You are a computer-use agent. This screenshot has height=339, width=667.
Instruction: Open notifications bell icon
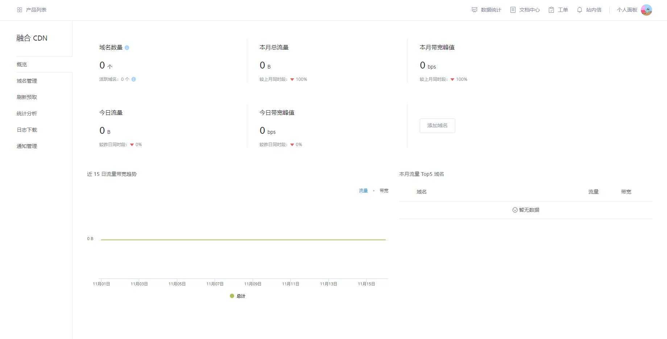point(579,10)
